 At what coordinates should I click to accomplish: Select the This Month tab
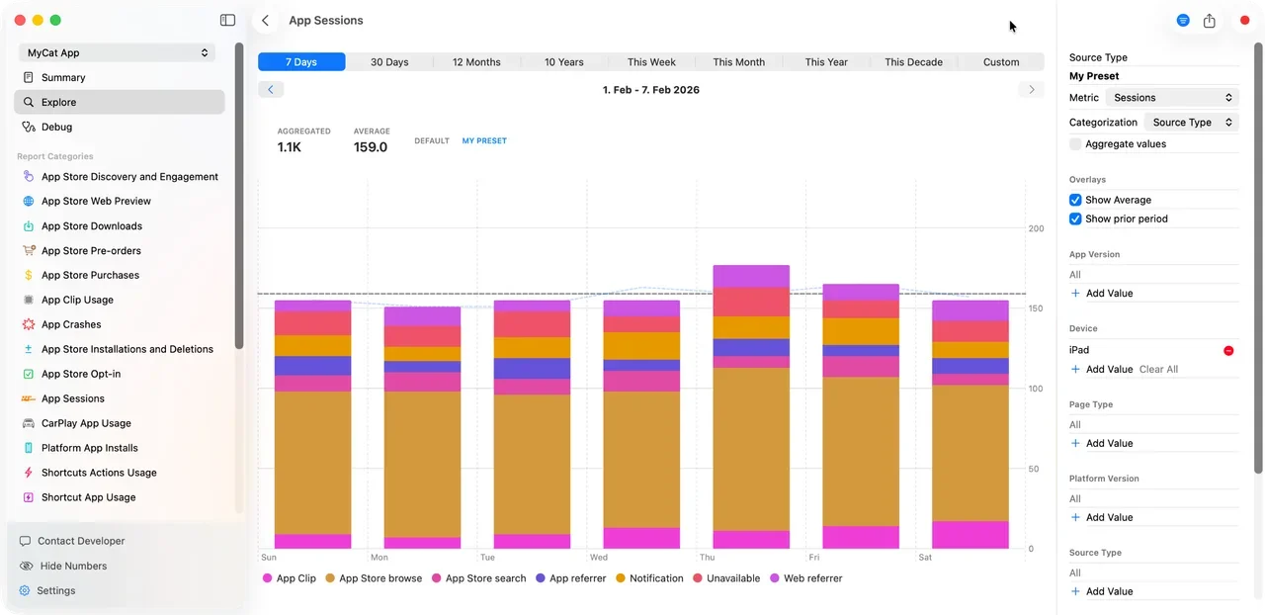pyautogui.click(x=738, y=61)
